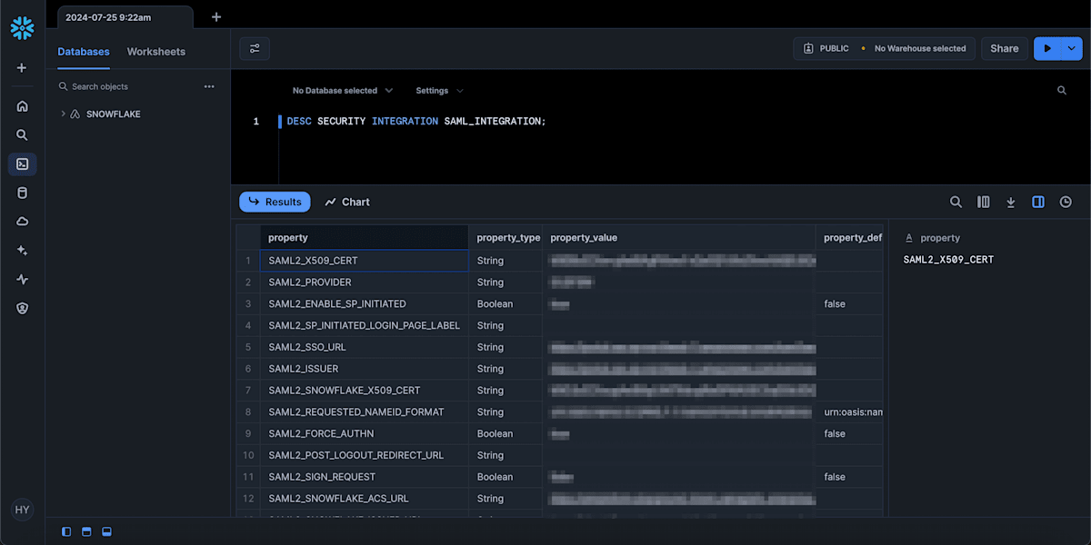Toggle the editor pane visibility icon
The width and height of the screenshot is (1091, 545).
[86, 531]
